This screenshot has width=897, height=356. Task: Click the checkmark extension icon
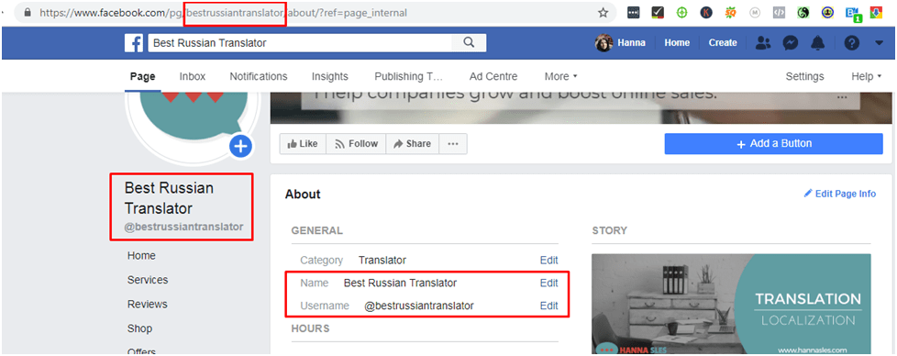coord(658,13)
